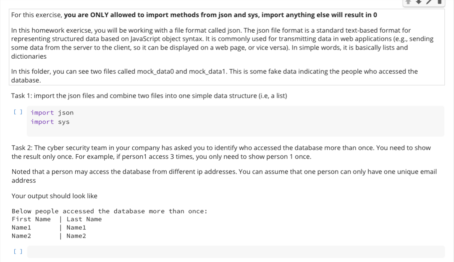Click the 'Below people accessed the database' output line

pos(110,211)
